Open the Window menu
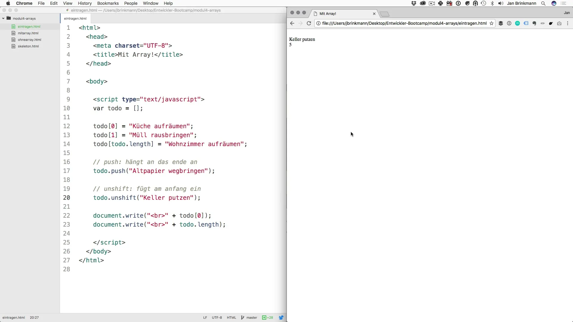The height and width of the screenshot is (322, 573). 151,3
